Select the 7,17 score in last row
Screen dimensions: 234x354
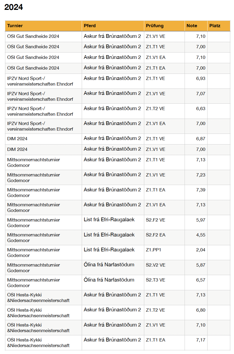tap(201, 340)
